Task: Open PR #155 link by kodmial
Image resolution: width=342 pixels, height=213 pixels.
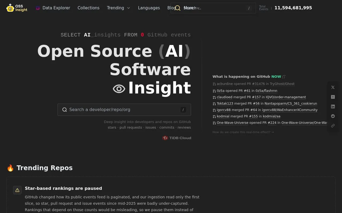Action: point(253,116)
